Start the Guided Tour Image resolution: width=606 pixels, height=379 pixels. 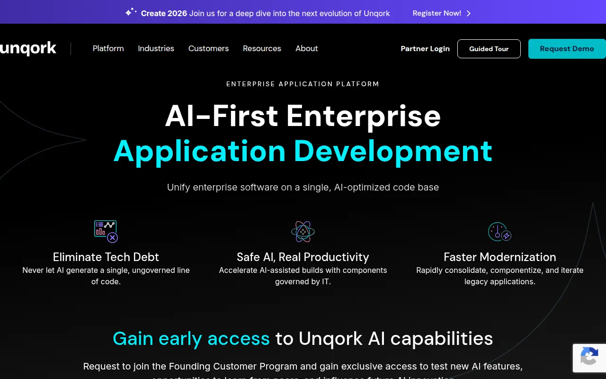point(489,49)
